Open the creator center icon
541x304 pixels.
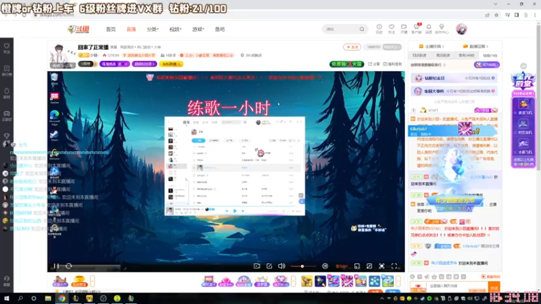[x=442, y=28]
